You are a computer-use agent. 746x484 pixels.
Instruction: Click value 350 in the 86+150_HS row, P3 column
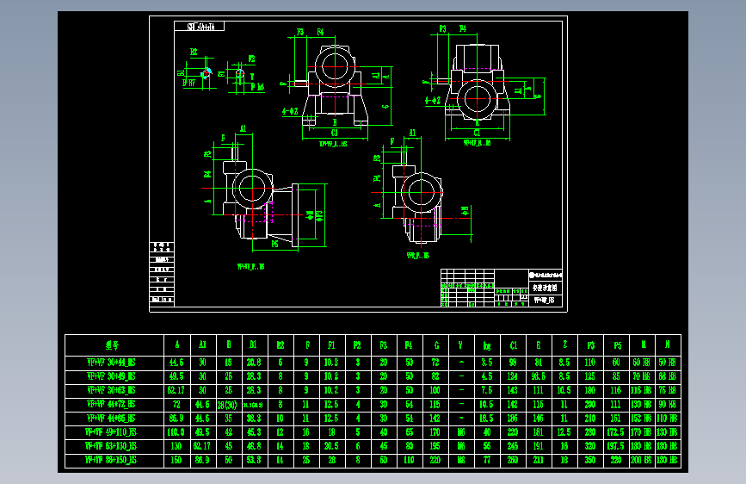point(590,460)
